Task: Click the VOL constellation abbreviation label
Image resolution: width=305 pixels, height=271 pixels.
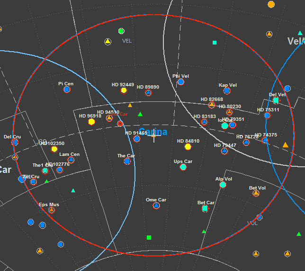Action: click(x=252, y=223)
